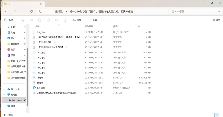Go up one folder level
The width and height of the screenshot is (223, 117).
23,11
